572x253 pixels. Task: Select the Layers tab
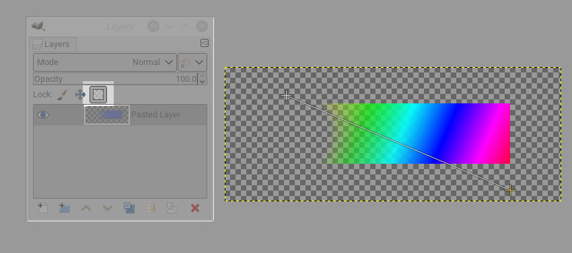tap(52, 44)
